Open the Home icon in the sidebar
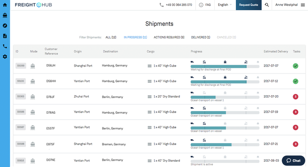 pyautogui.click(x=5, y=5)
